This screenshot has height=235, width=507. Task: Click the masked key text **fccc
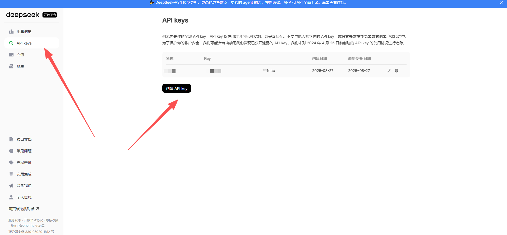(269, 71)
